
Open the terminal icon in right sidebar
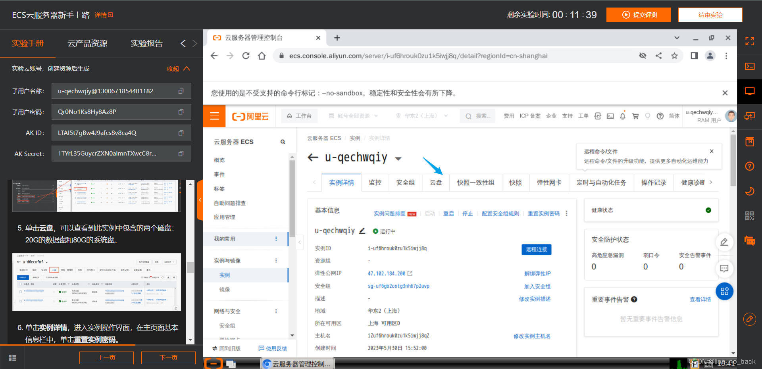click(750, 66)
